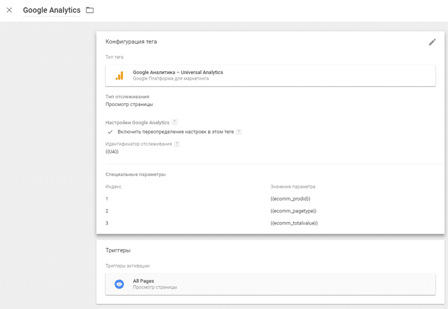Click the Google Analytics bar chart icon
Screen dimensions: 448x309
click(x=119, y=75)
